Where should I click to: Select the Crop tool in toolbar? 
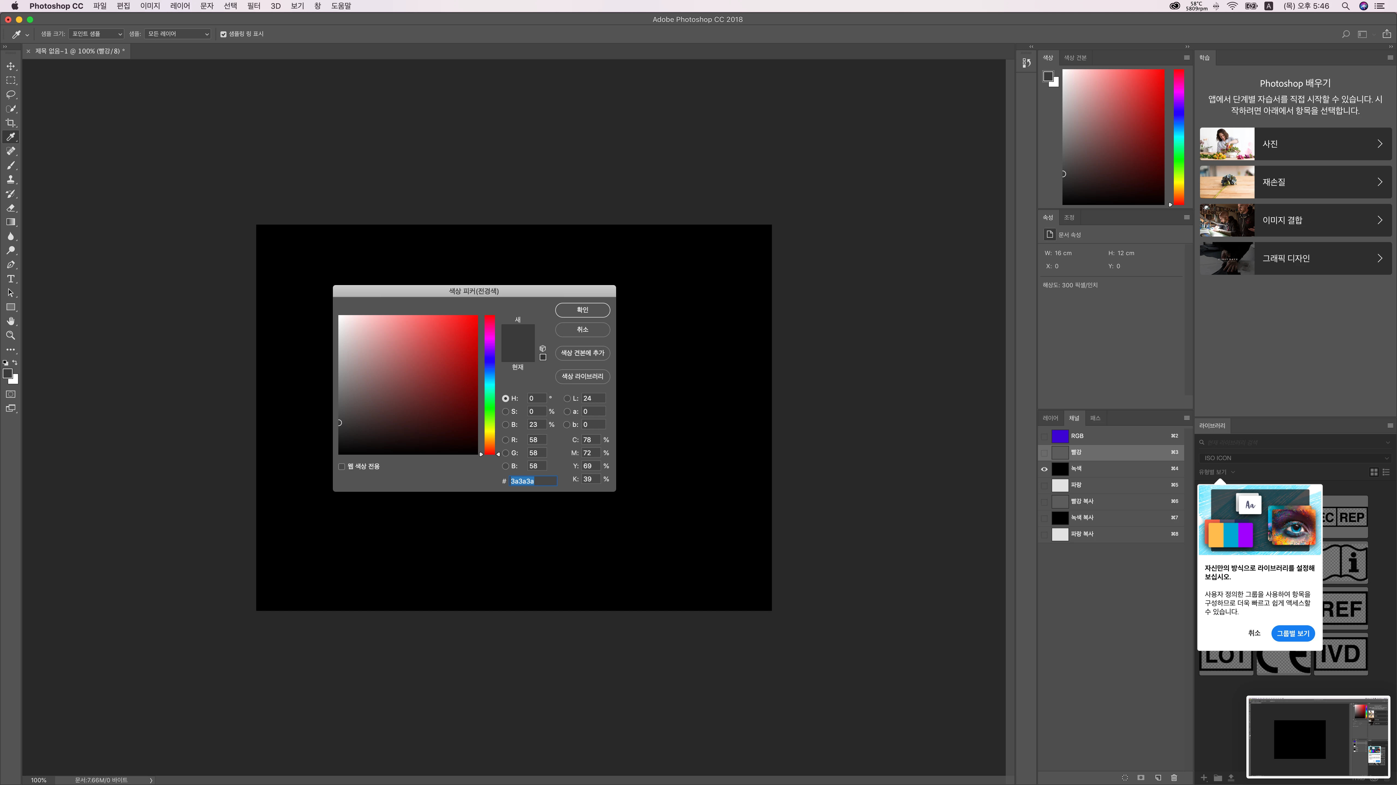(x=10, y=123)
